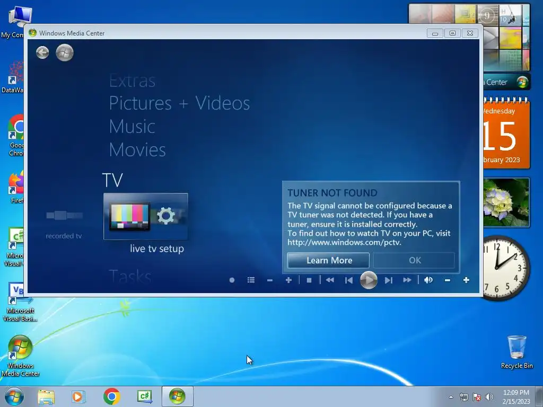Open Pictures + Videos category
Screen dimensions: 543x407
pyautogui.click(x=179, y=103)
